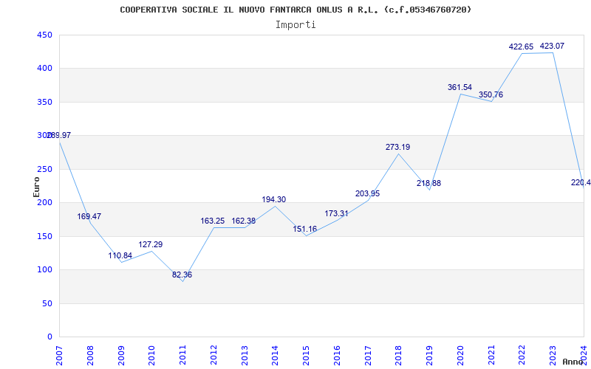This screenshot has height=369, width=591.
Task: Select the 203.95 data label
Action: tap(367, 193)
